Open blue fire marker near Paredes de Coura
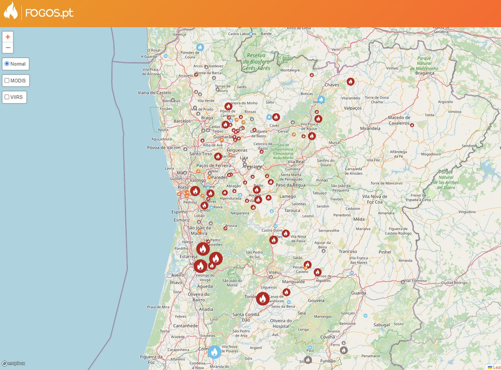 [200, 47]
